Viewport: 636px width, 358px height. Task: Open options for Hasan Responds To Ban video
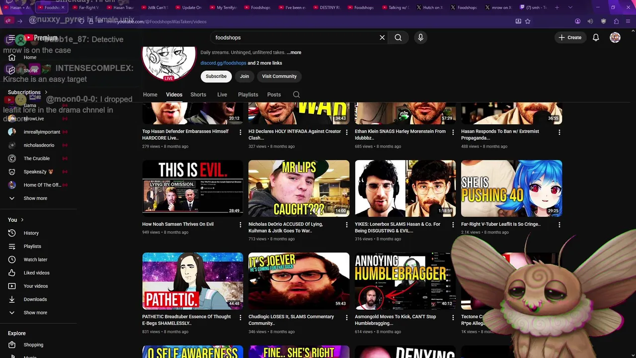559,132
